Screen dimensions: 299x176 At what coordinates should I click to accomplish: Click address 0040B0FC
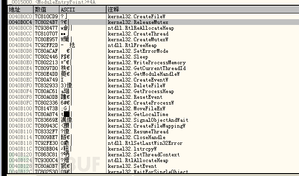point(21,103)
